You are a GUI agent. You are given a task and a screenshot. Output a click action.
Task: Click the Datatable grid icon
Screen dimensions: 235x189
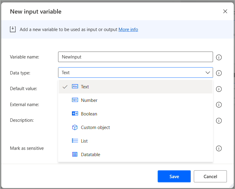tap(75, 154)
